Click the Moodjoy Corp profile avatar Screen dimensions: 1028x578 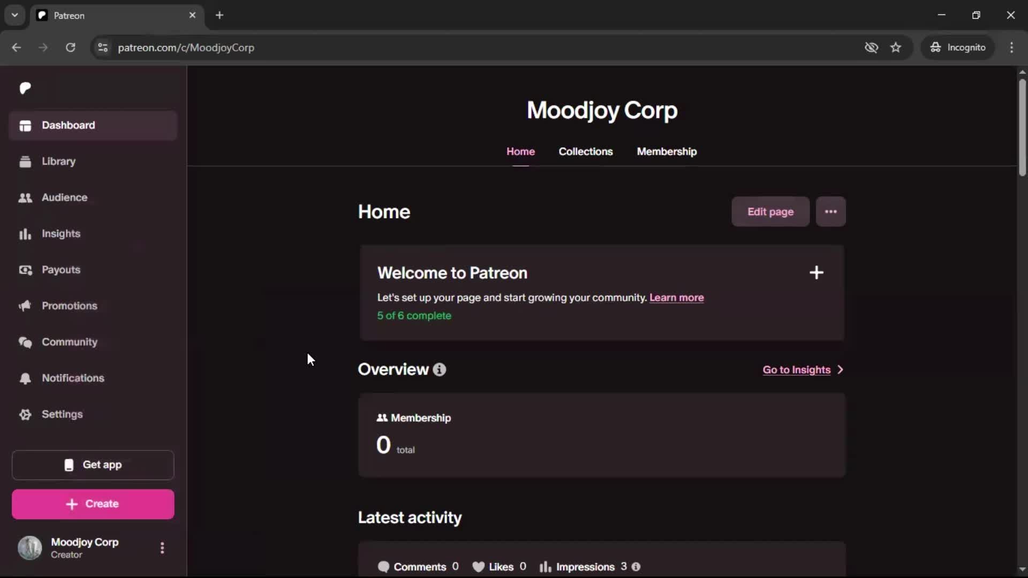30,548
